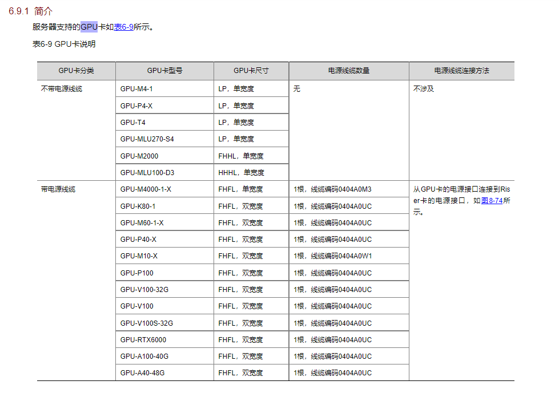Click the highlighted GPU word in intro sentence
This screenshot has width=559, height=393.
coord(89,27)
